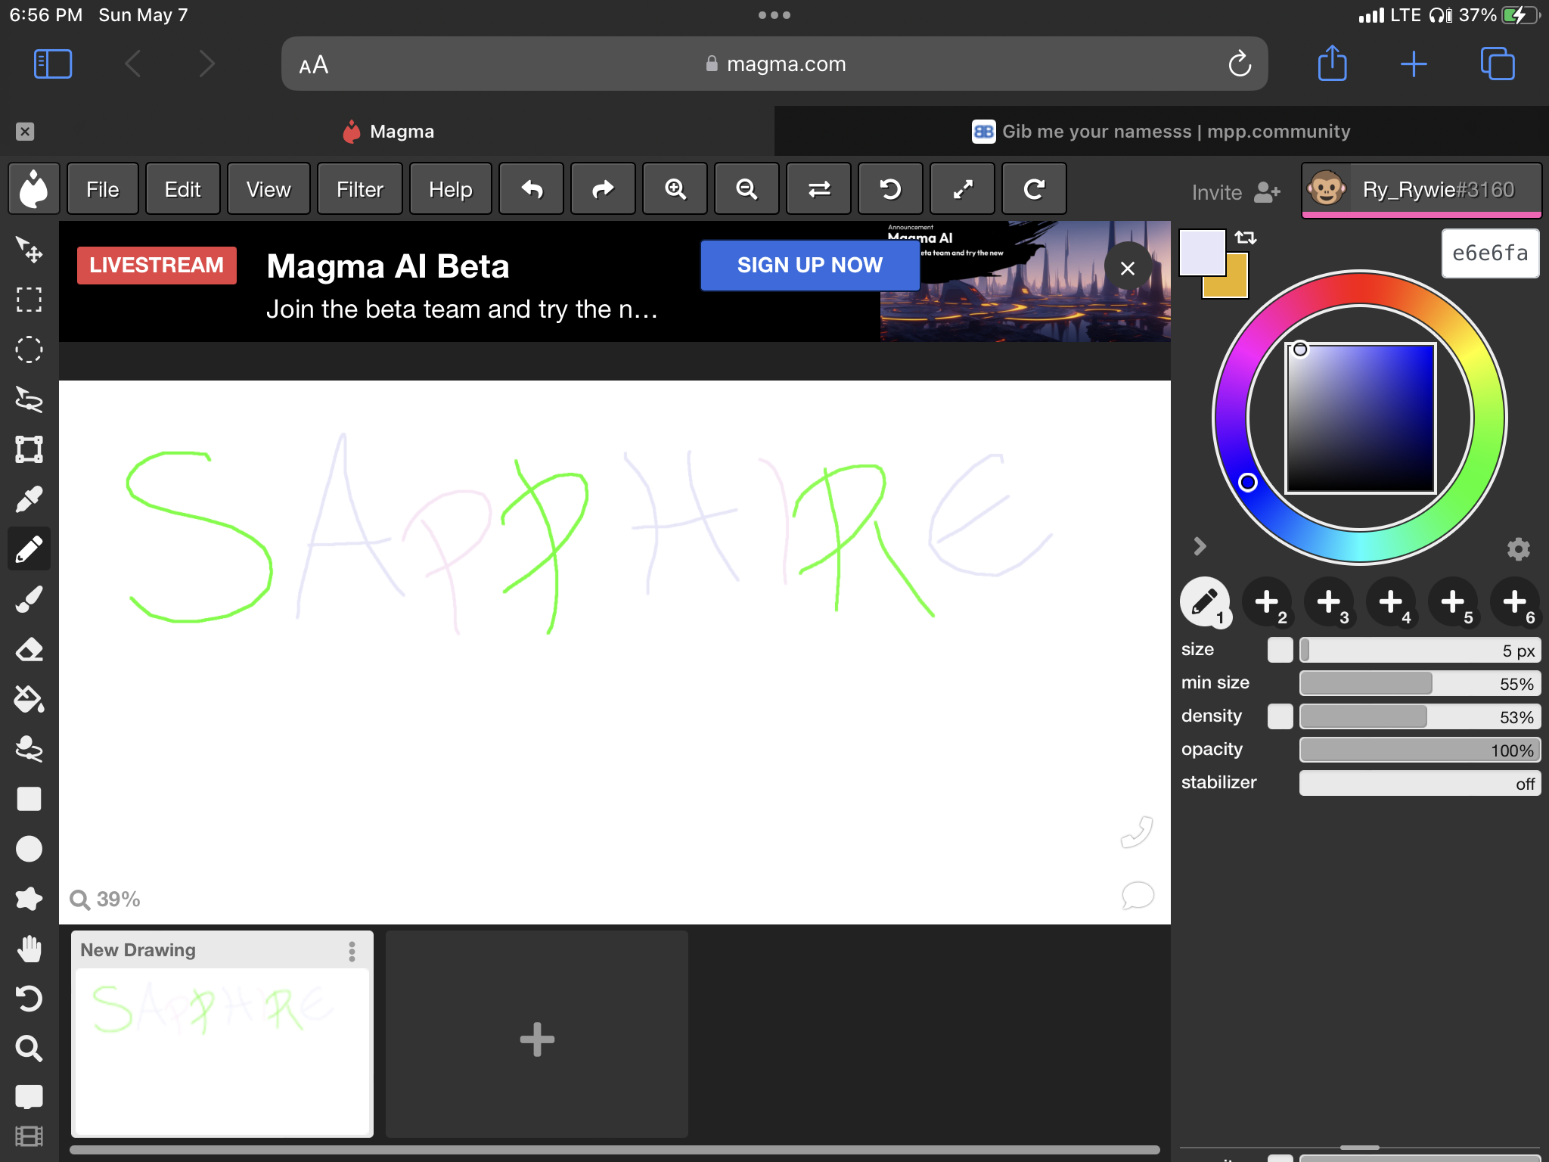Select the lasso selection tool

pos(29,399)
